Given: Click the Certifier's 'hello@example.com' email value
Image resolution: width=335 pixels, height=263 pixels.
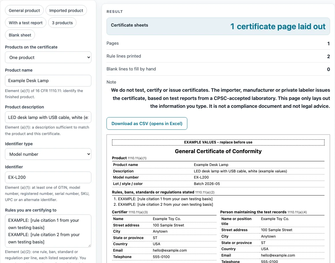Looking at the screenshot, I should (x=170, y=250).
